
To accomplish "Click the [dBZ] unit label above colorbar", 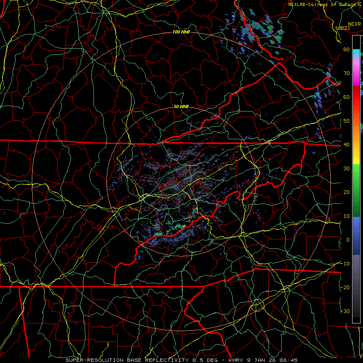I will (342, 28).
